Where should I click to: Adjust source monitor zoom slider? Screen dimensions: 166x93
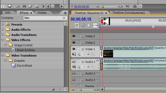[x=103, y=6]
